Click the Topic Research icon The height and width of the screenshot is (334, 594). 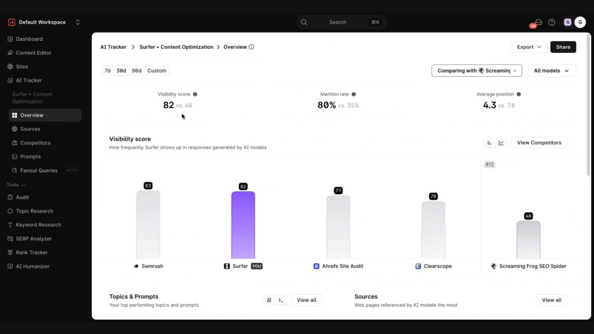click(10, 211)
